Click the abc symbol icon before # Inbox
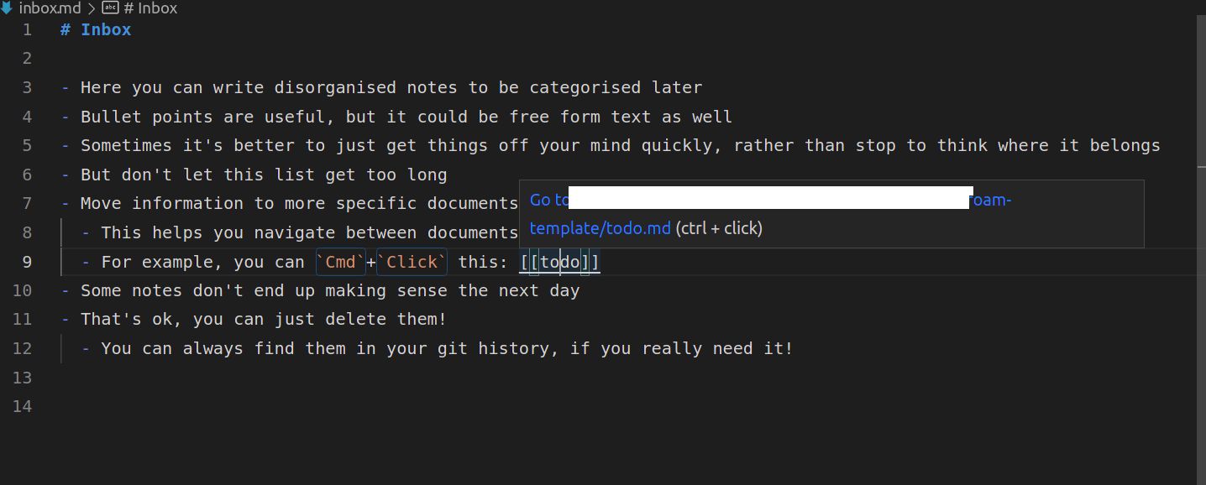The image size is (1206, 485). pos(110,8)
